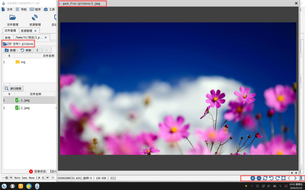The width and height of the screenshot is (305, 190).
Task: Rotate the image clockwise
Action: pos(278,178)
